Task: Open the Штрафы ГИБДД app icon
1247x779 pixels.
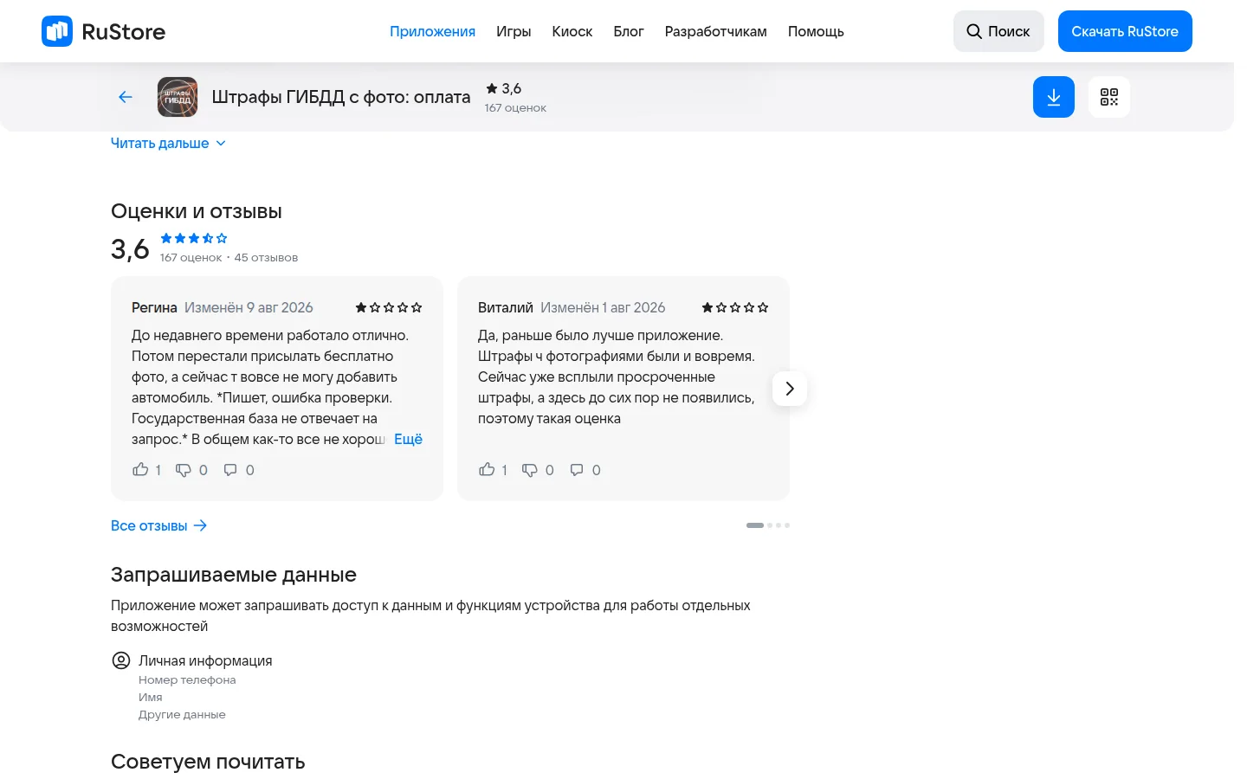Action: [178, 97]
